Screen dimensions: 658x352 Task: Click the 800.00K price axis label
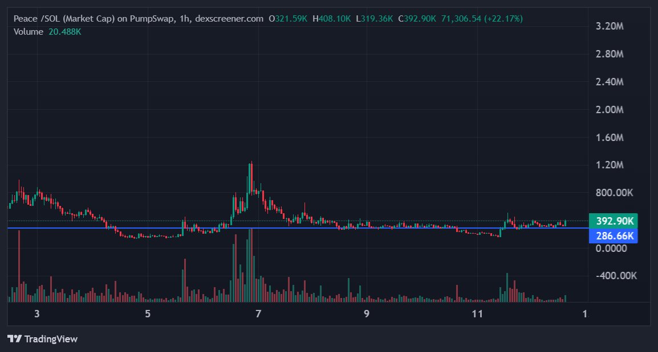point(614,193)
